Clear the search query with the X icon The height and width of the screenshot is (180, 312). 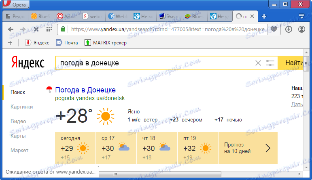click(x=258, y=63)
